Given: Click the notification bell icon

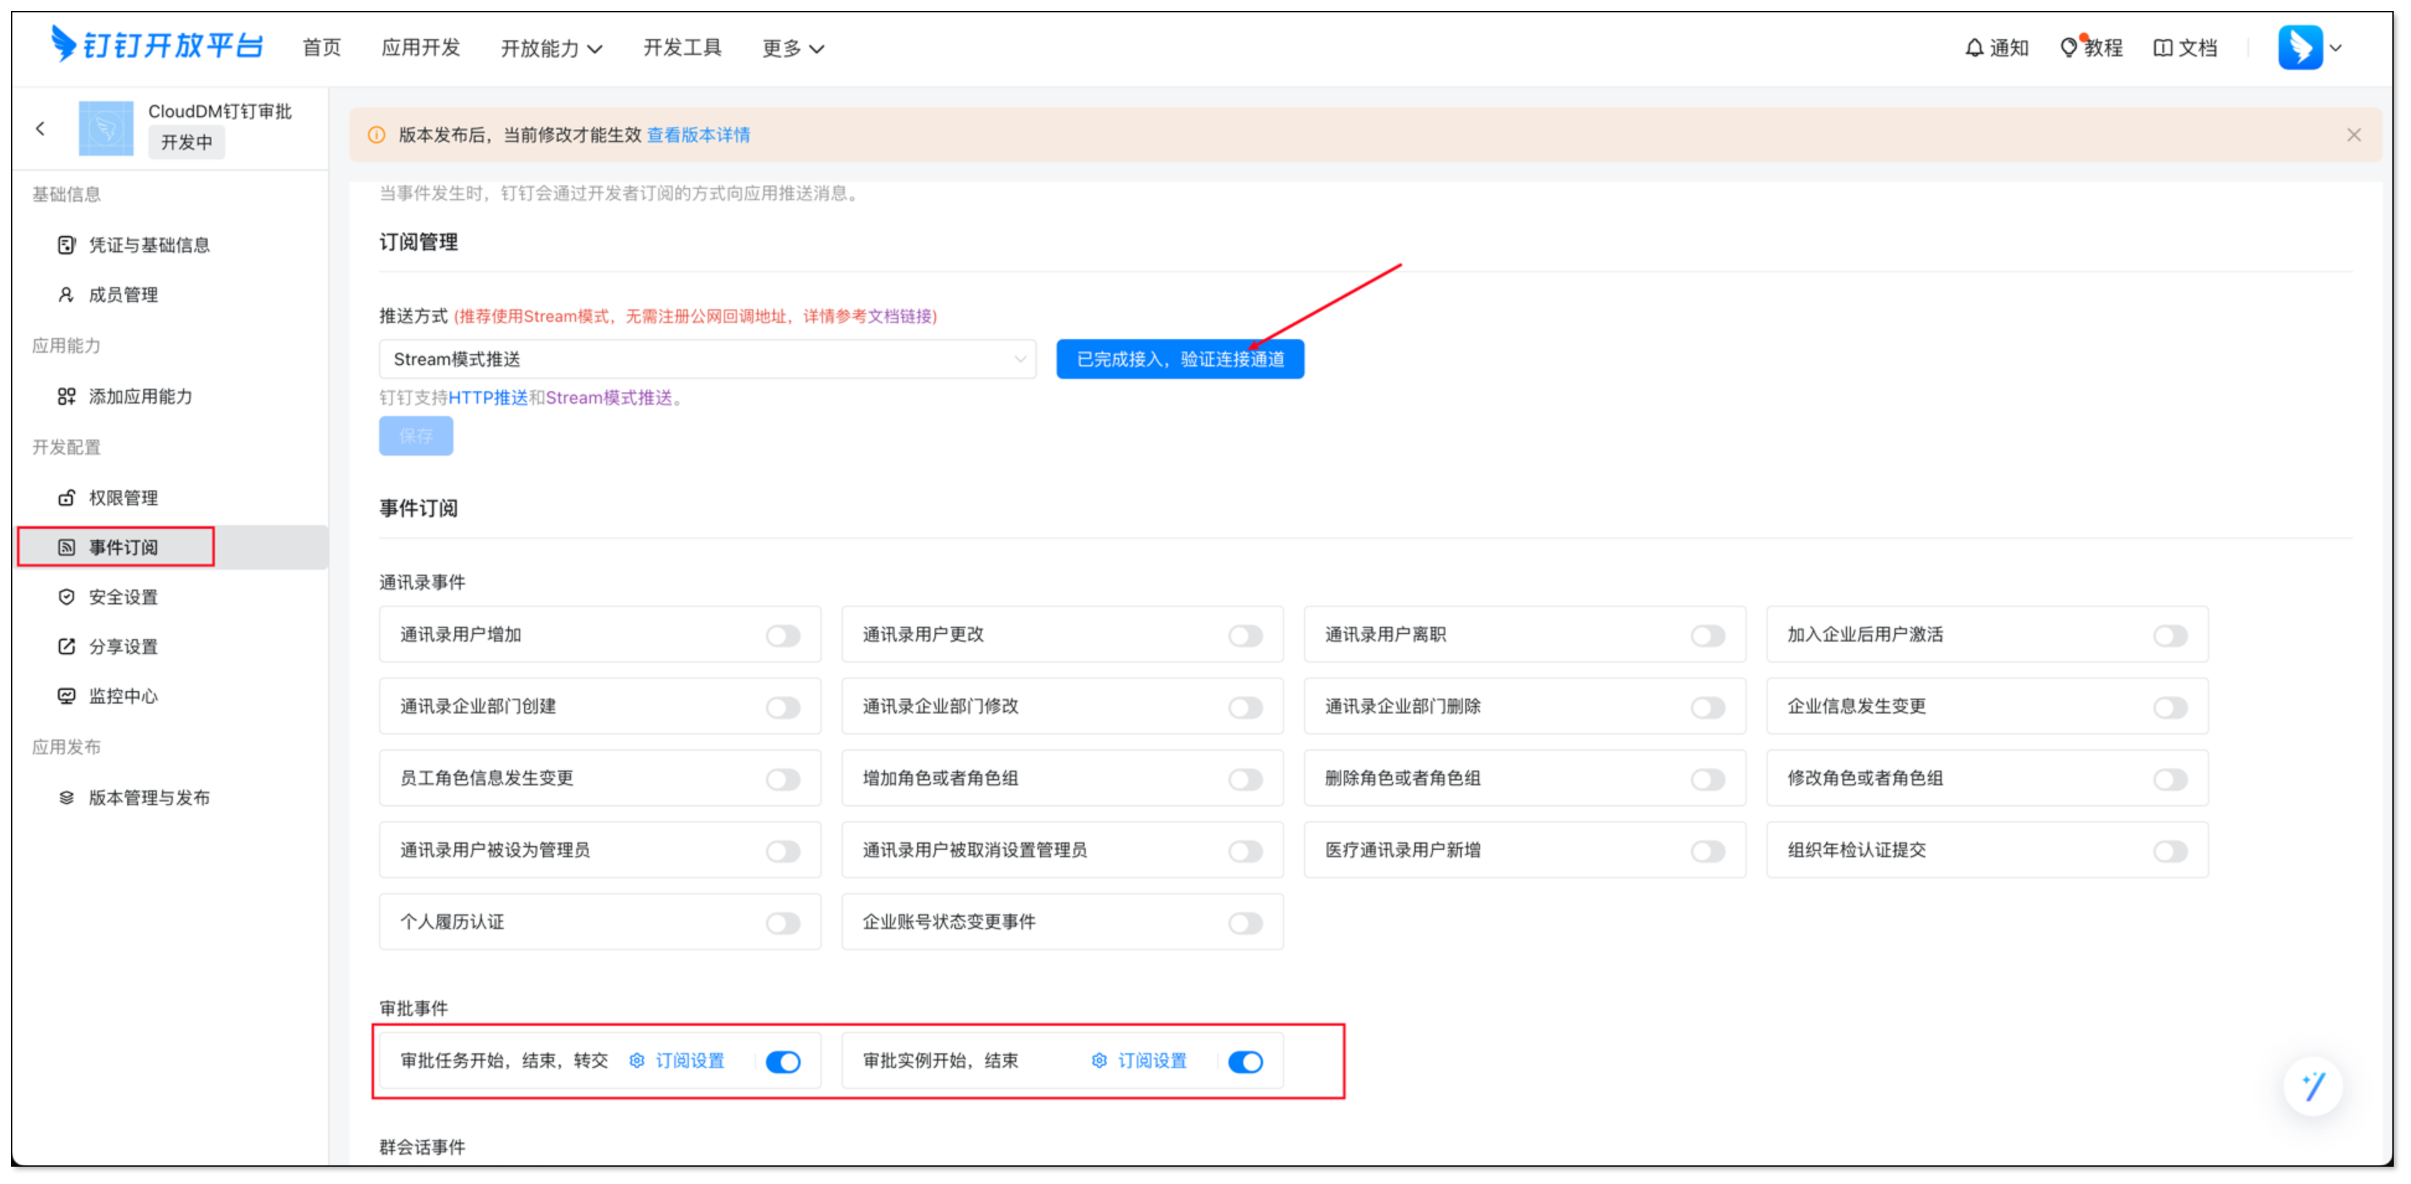Looking at the screenshot, I should click(1974, 48).
